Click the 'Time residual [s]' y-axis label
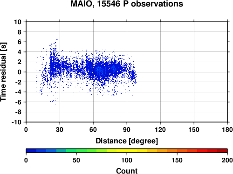Image resolution: width=233 pixels, height=174 pixels. pyautogui.click(x=3, y=72)
